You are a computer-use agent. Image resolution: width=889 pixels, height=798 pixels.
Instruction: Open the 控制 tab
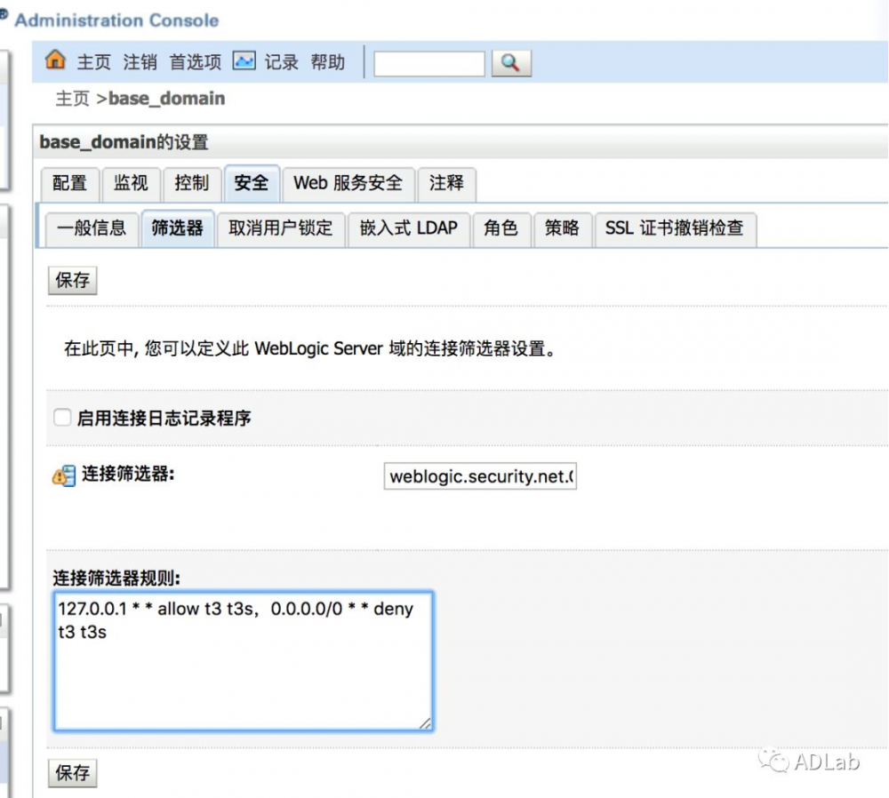pos(191,184)
